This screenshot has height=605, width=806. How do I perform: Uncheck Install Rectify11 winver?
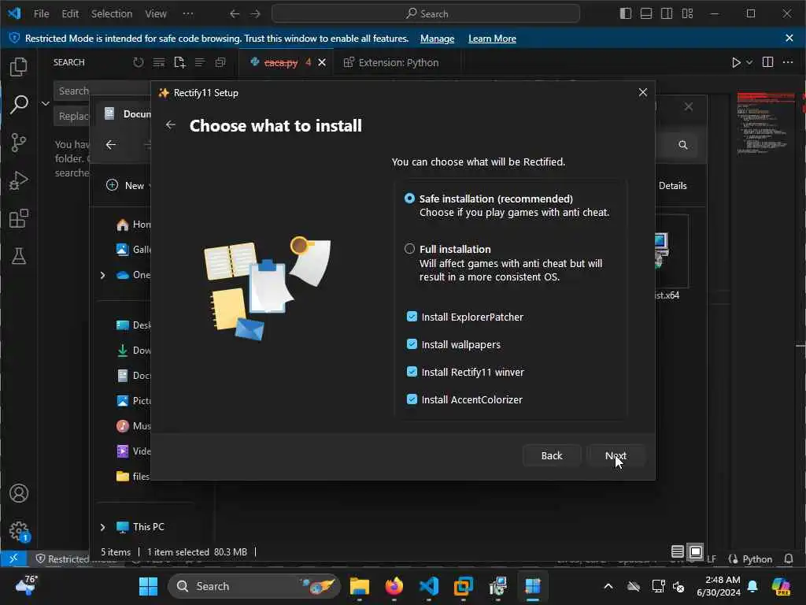tap(412, 372)
